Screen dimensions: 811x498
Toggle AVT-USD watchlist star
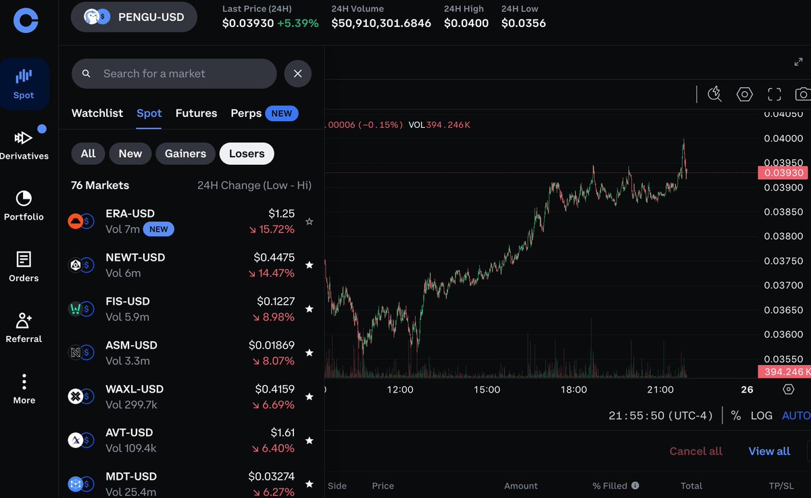[x=310, y=441]
